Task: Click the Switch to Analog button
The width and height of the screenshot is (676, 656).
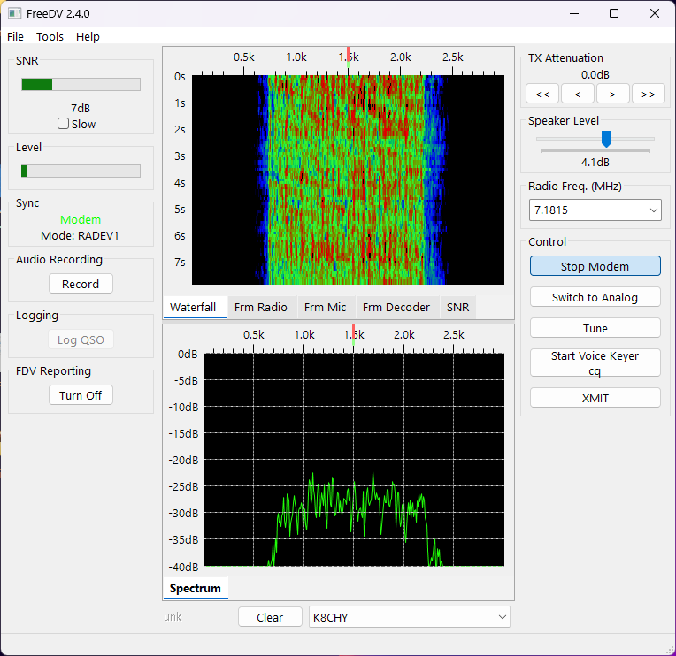Action: (x=595, y=297)
